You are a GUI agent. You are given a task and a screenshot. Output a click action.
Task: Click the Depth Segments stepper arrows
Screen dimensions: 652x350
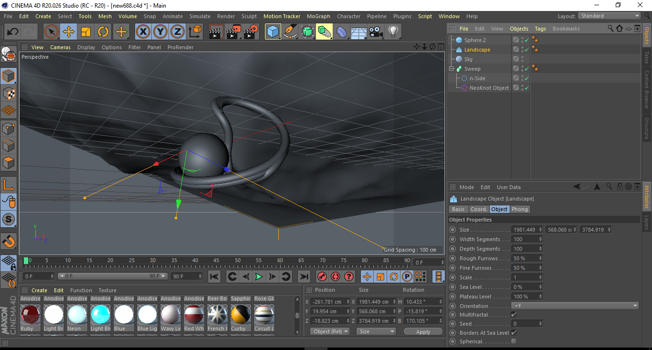point(540,249)
